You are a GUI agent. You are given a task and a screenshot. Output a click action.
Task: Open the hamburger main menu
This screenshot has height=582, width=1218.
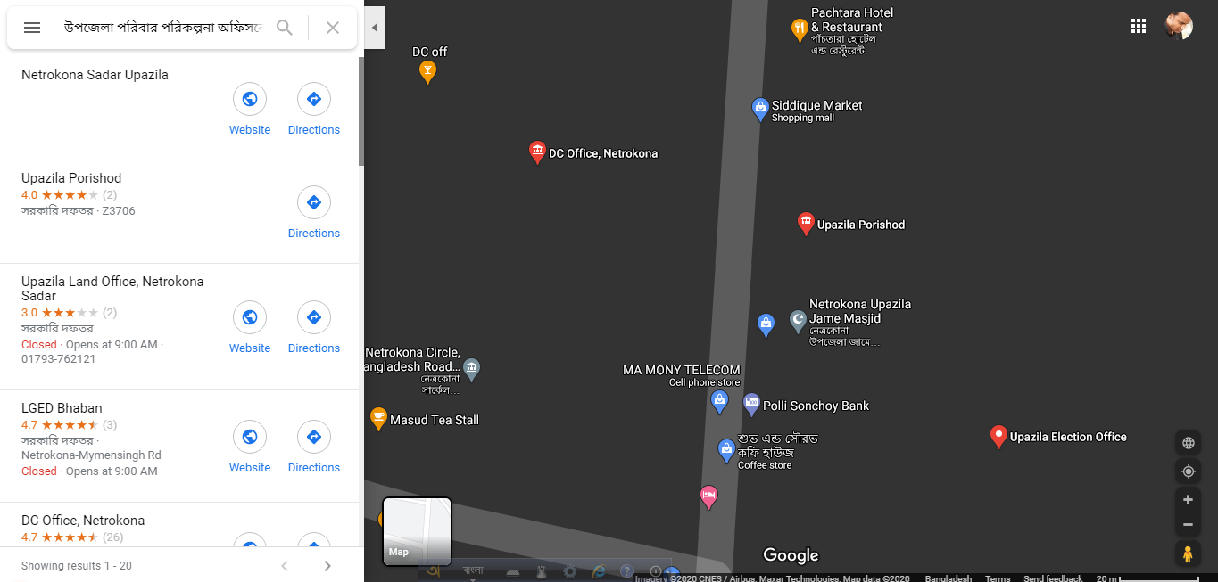point(32,28)
